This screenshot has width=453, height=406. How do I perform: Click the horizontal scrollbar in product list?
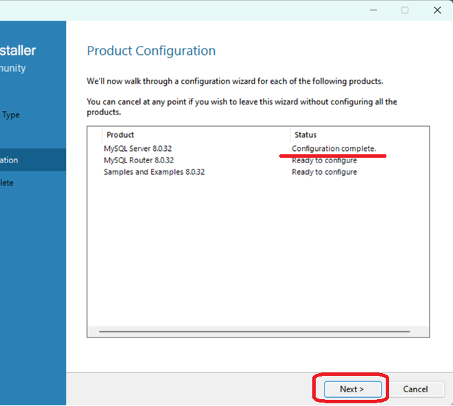click(x=254, y=331)
